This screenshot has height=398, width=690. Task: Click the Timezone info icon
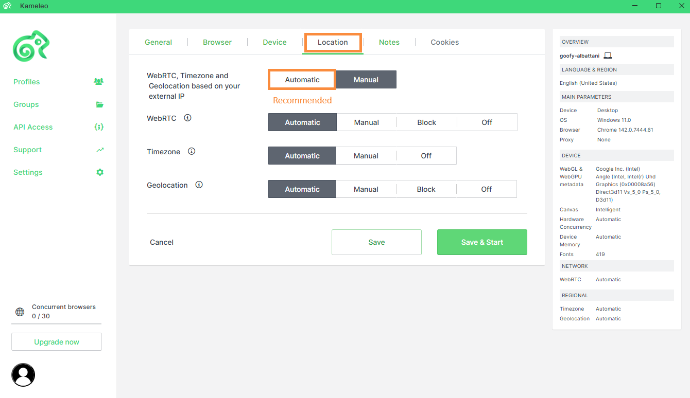click(x=192, y=151)
